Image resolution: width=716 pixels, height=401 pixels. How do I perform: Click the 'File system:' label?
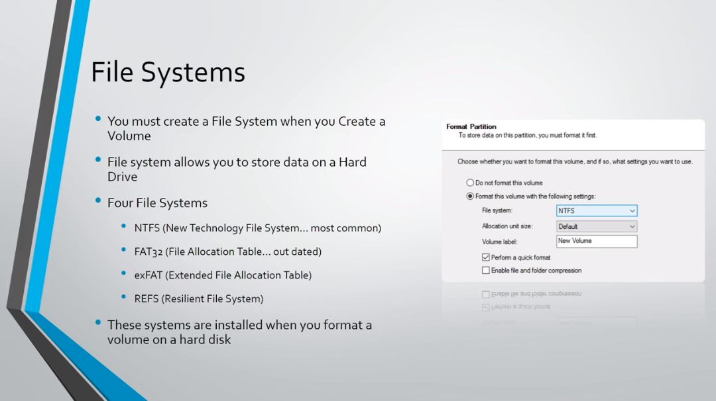[497, 210]
